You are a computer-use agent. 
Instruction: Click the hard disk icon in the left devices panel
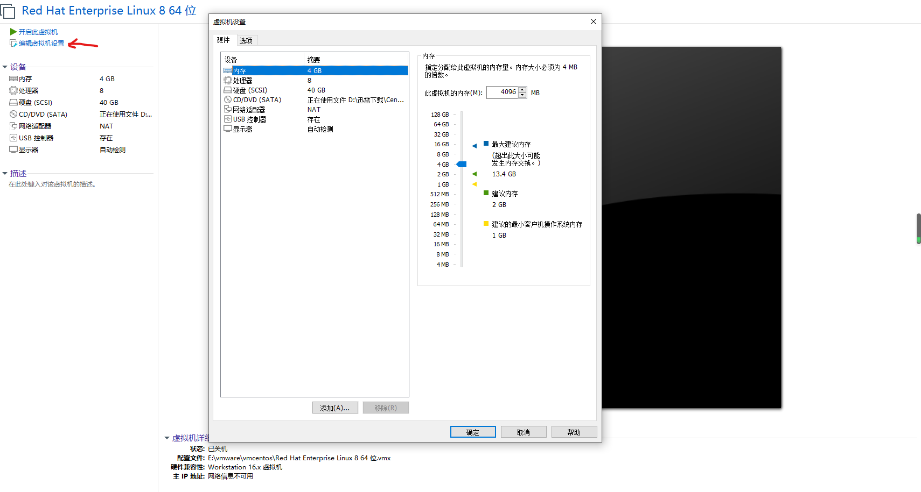(13, 102)
